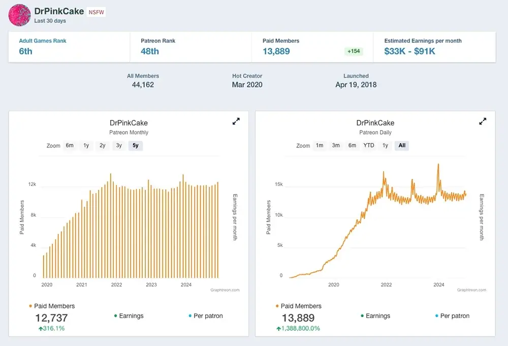The image size is (508, 346).
Task: Click the $33K - $91K estimated earnings
Action: [409, 51]
